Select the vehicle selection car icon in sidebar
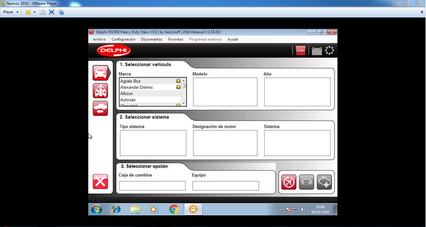The image size is (426, 227). (100, 73)
